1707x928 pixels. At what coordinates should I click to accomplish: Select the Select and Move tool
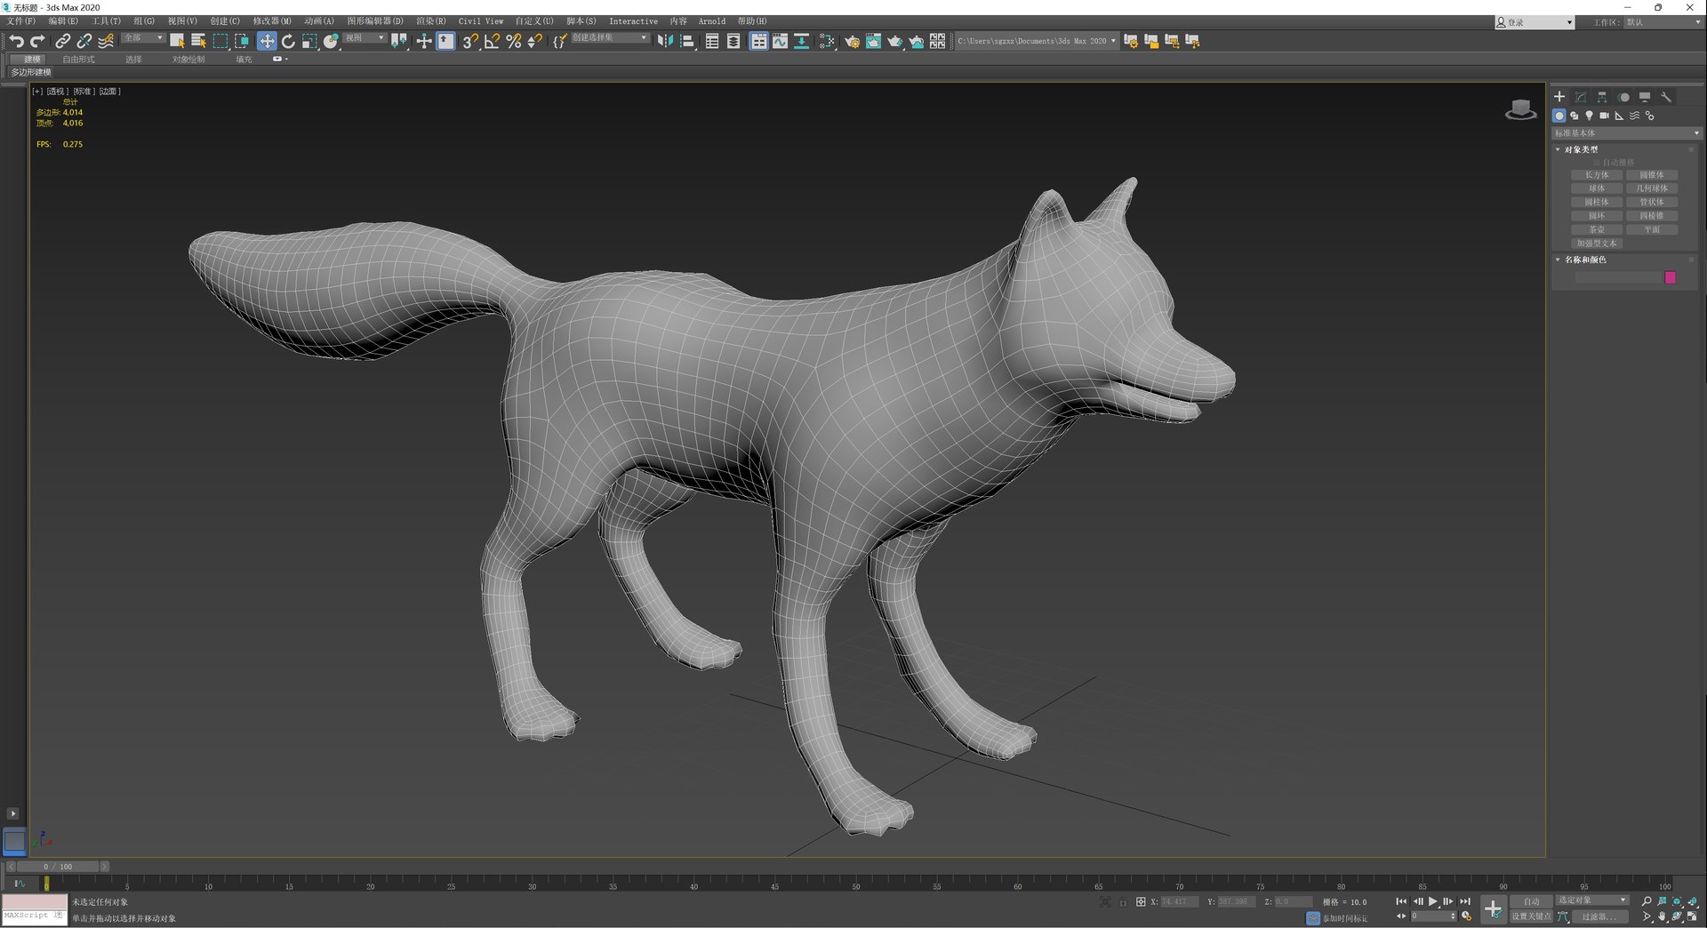click(267, 41)
